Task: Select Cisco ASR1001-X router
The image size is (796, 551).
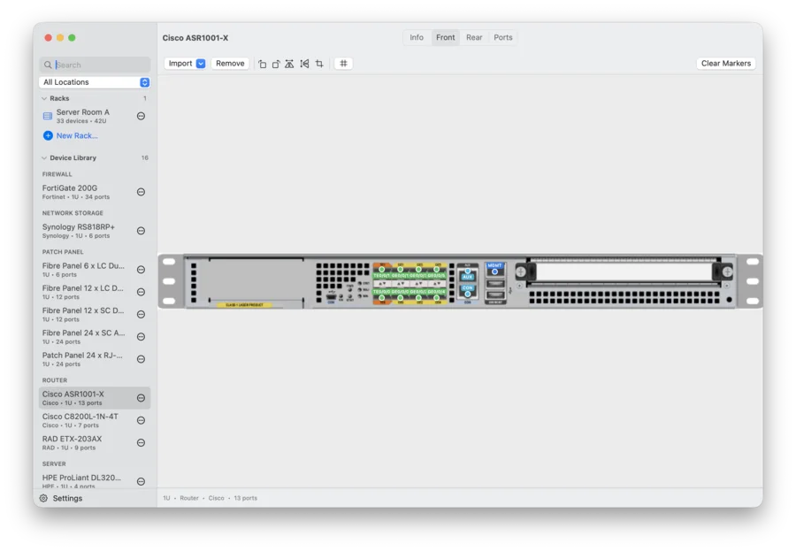Action: coord(95,398)
